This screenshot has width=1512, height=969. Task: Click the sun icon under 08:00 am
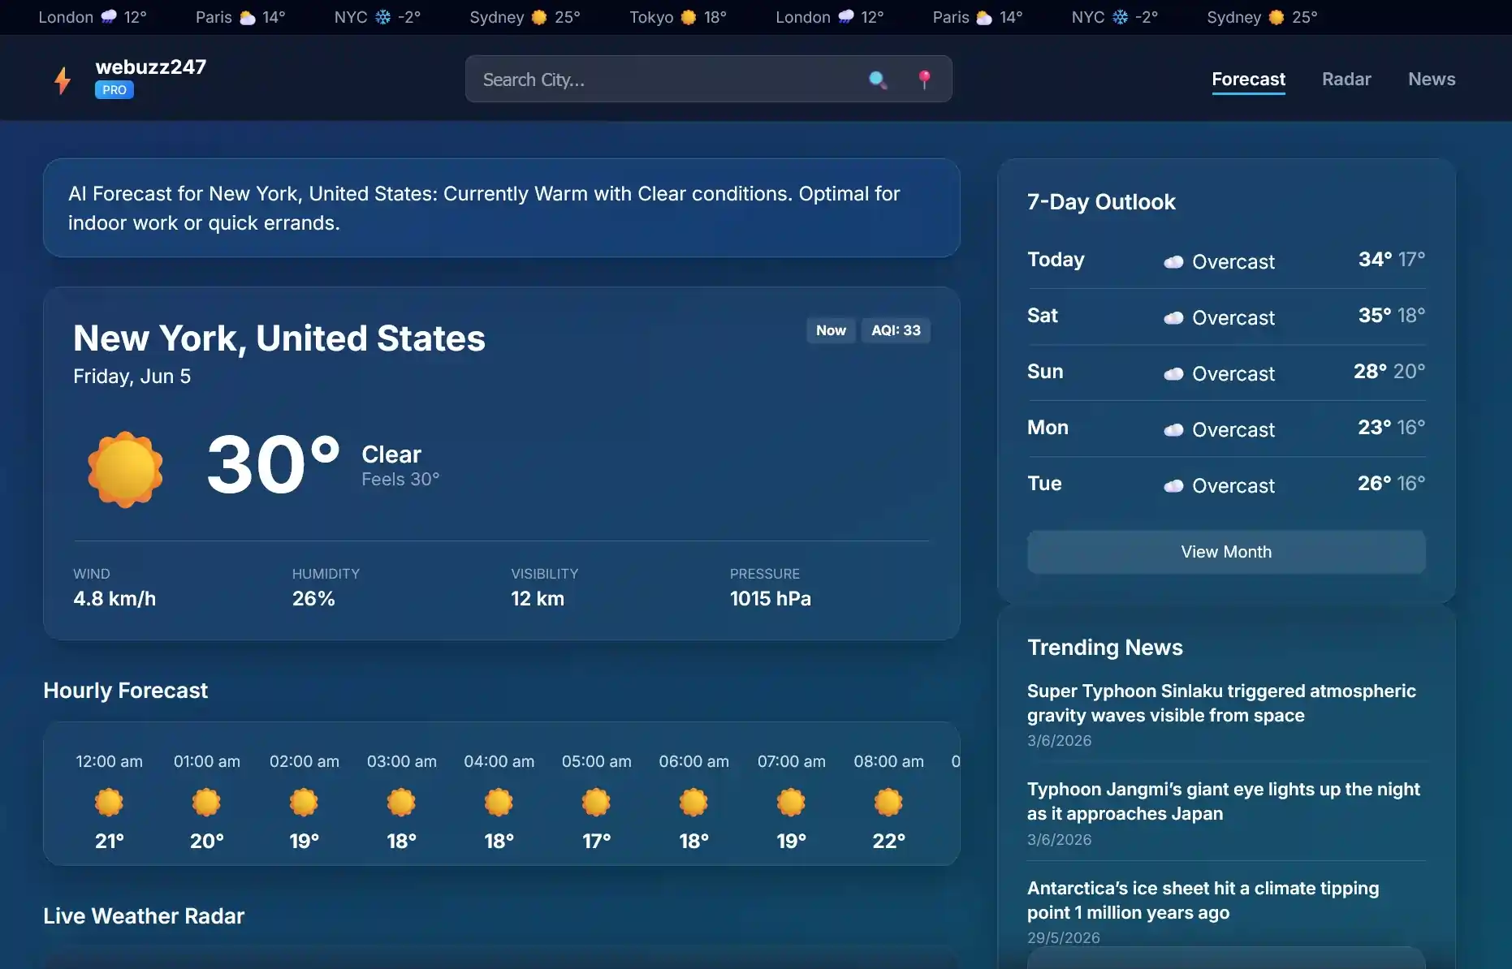(x=888, y=802)
